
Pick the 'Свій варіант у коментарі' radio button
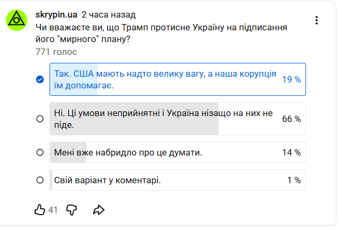click(39, 180)
